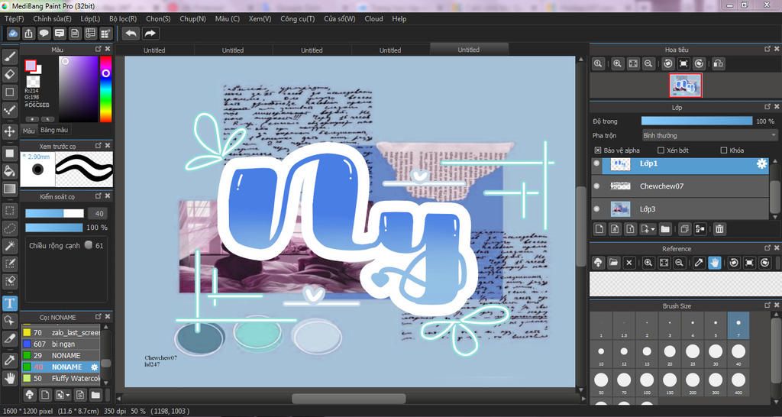Click the brush size value field 40
The width and height of the screenshot is (782, 417).
(x=98, y=214)
